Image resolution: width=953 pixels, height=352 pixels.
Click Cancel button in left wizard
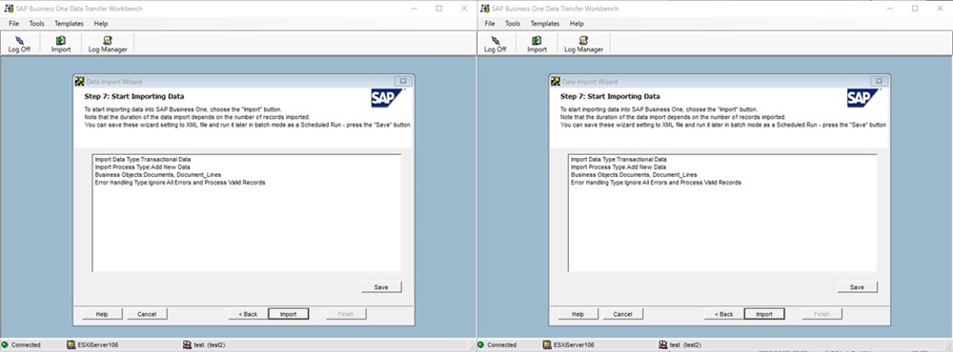147,314
